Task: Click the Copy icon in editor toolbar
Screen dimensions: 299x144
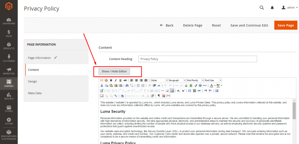Action: pyautogui.click(x=106, y=85)
